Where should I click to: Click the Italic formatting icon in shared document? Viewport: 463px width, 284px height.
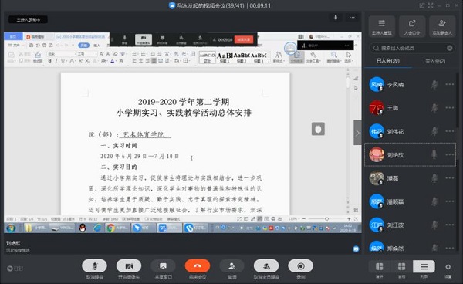pos(56,61)
